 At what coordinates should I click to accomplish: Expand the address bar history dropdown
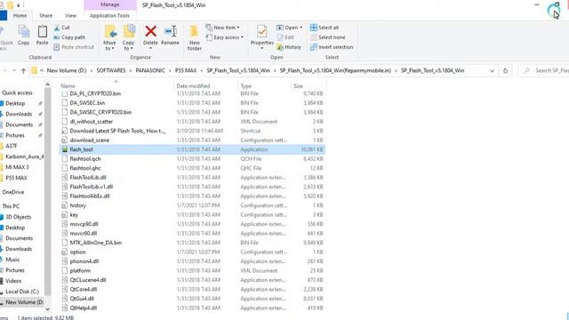(492, 71)
